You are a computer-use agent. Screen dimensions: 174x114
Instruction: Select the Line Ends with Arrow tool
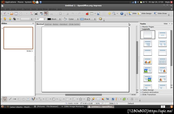pyautogui.click(x=14, y=99)
